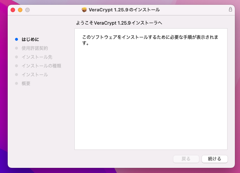This screenshot has height=173, width=240.
Task: Click the grayed-out zoom window button
Action: (27, 10)
